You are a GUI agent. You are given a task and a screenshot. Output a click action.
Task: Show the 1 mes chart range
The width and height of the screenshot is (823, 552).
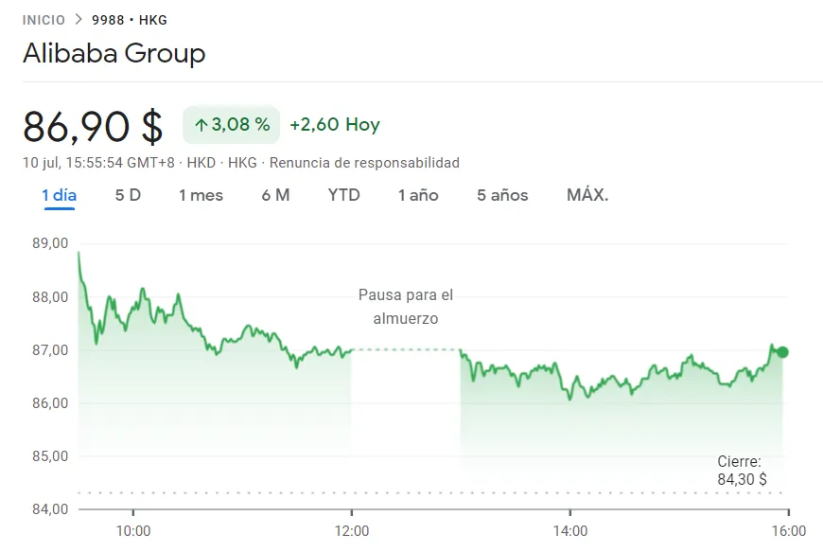[201, 195]
